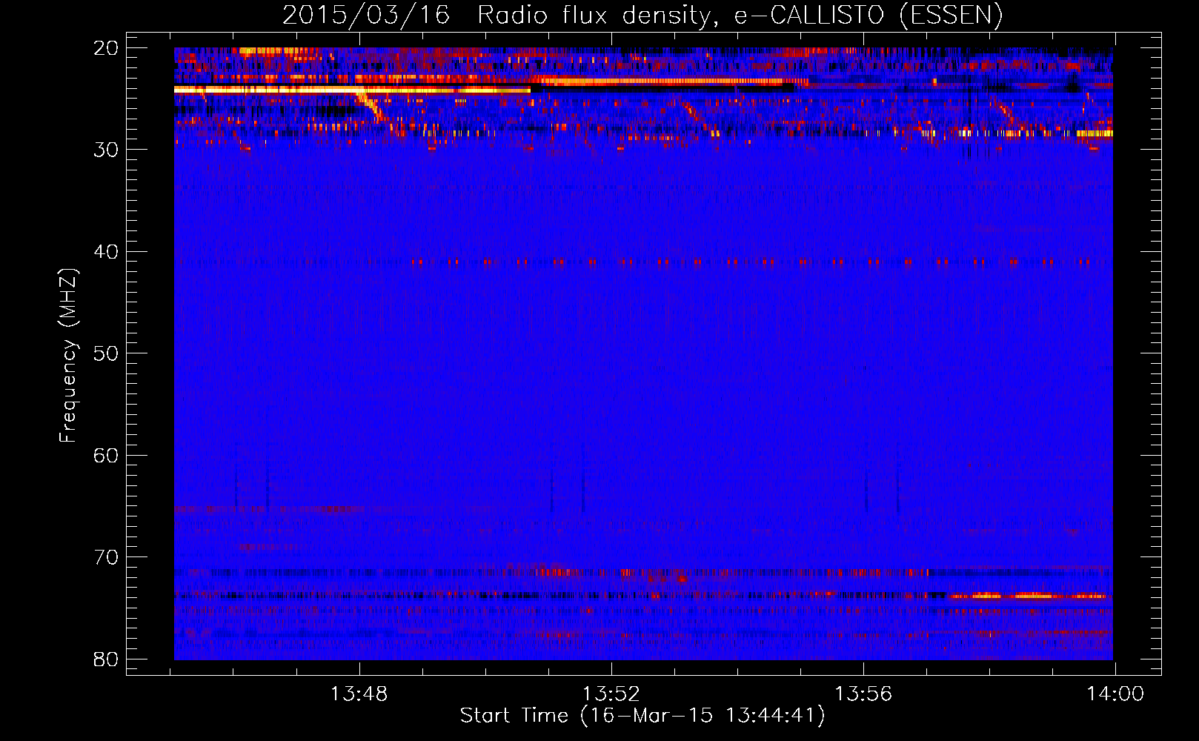Click the 13:48 time tick label
1199x741 pixels.
pos(359,694)
